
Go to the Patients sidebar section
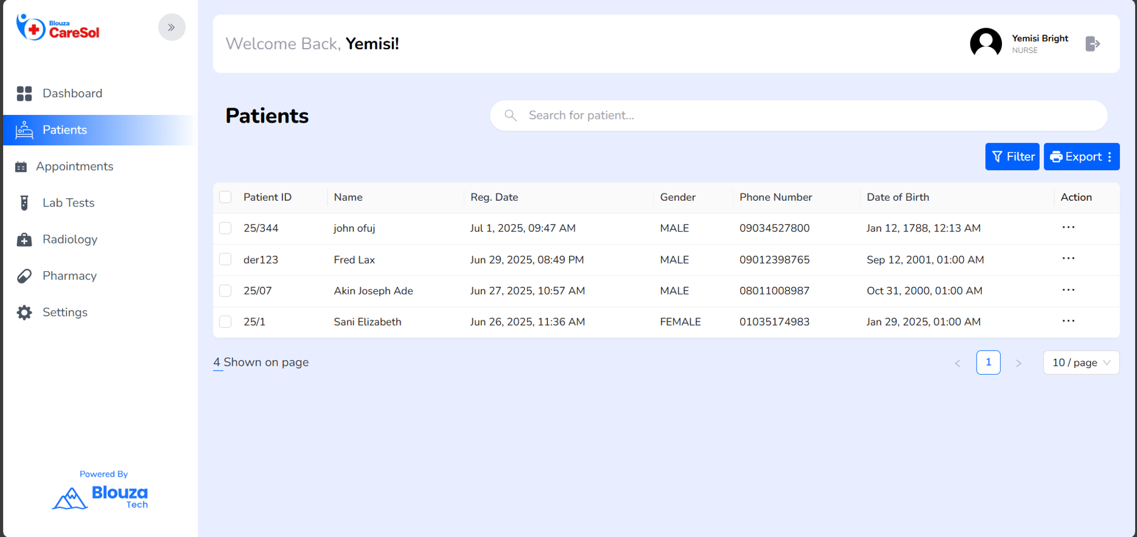tap(65, 130)
